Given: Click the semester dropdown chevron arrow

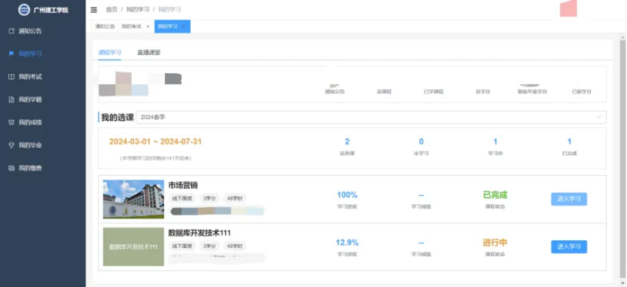Looking at the screenshot, I should coord(599,117).
